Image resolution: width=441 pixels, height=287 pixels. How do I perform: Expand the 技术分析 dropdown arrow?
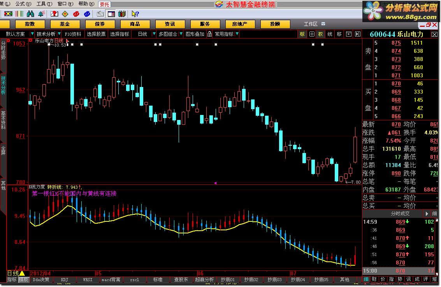click(x=59, y=34)
